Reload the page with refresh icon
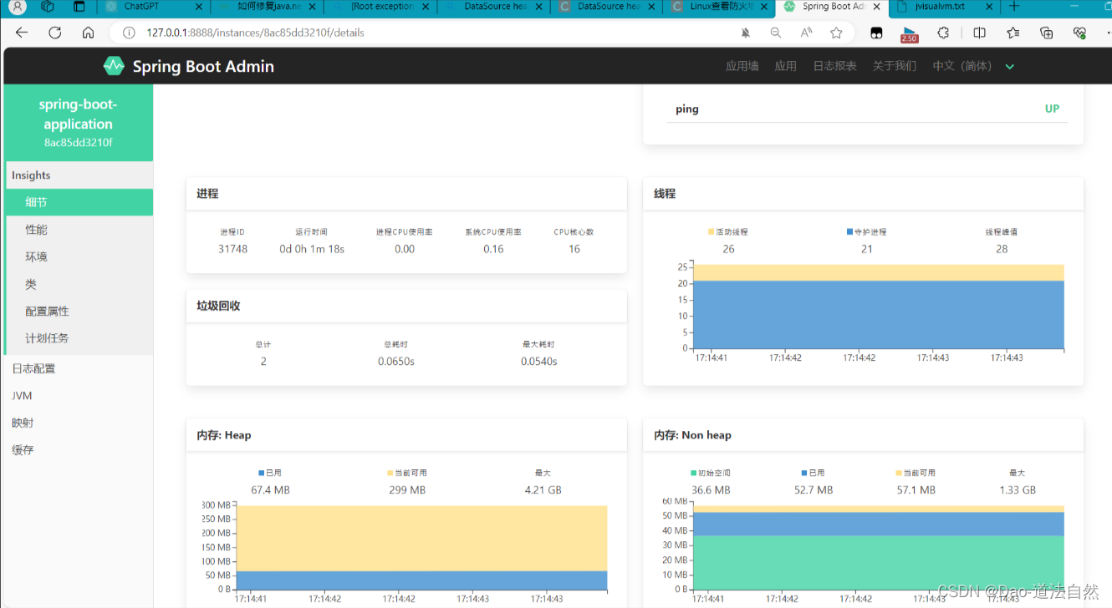Viewport: 1112px width, 608px height. [x=55, y=33]
